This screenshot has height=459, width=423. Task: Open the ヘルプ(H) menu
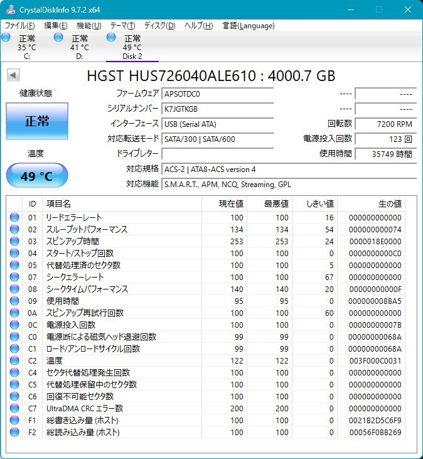pos(198,26)
